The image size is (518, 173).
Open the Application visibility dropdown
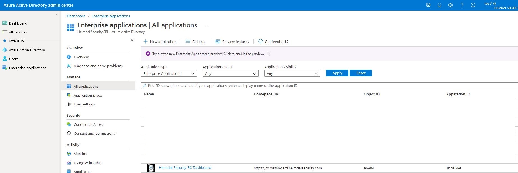[x=292, y=73]
